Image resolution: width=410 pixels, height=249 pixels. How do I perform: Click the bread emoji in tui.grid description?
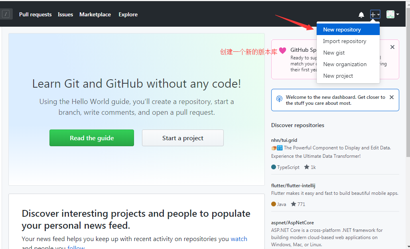click(x=274, y=148)
